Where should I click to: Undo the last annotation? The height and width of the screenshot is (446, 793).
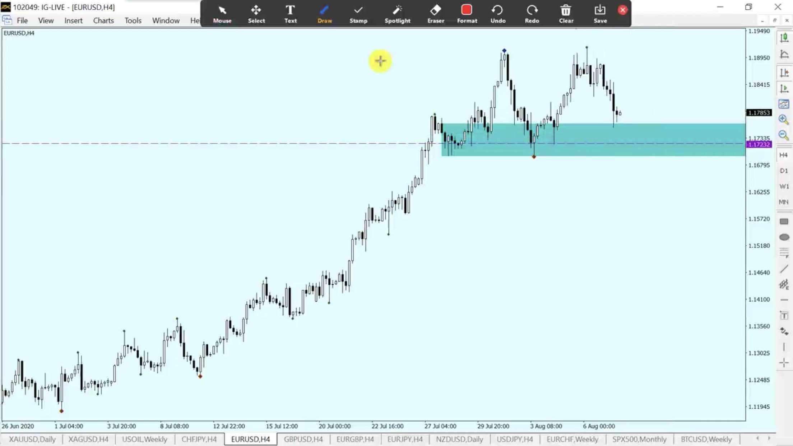[x=498, y=14]
